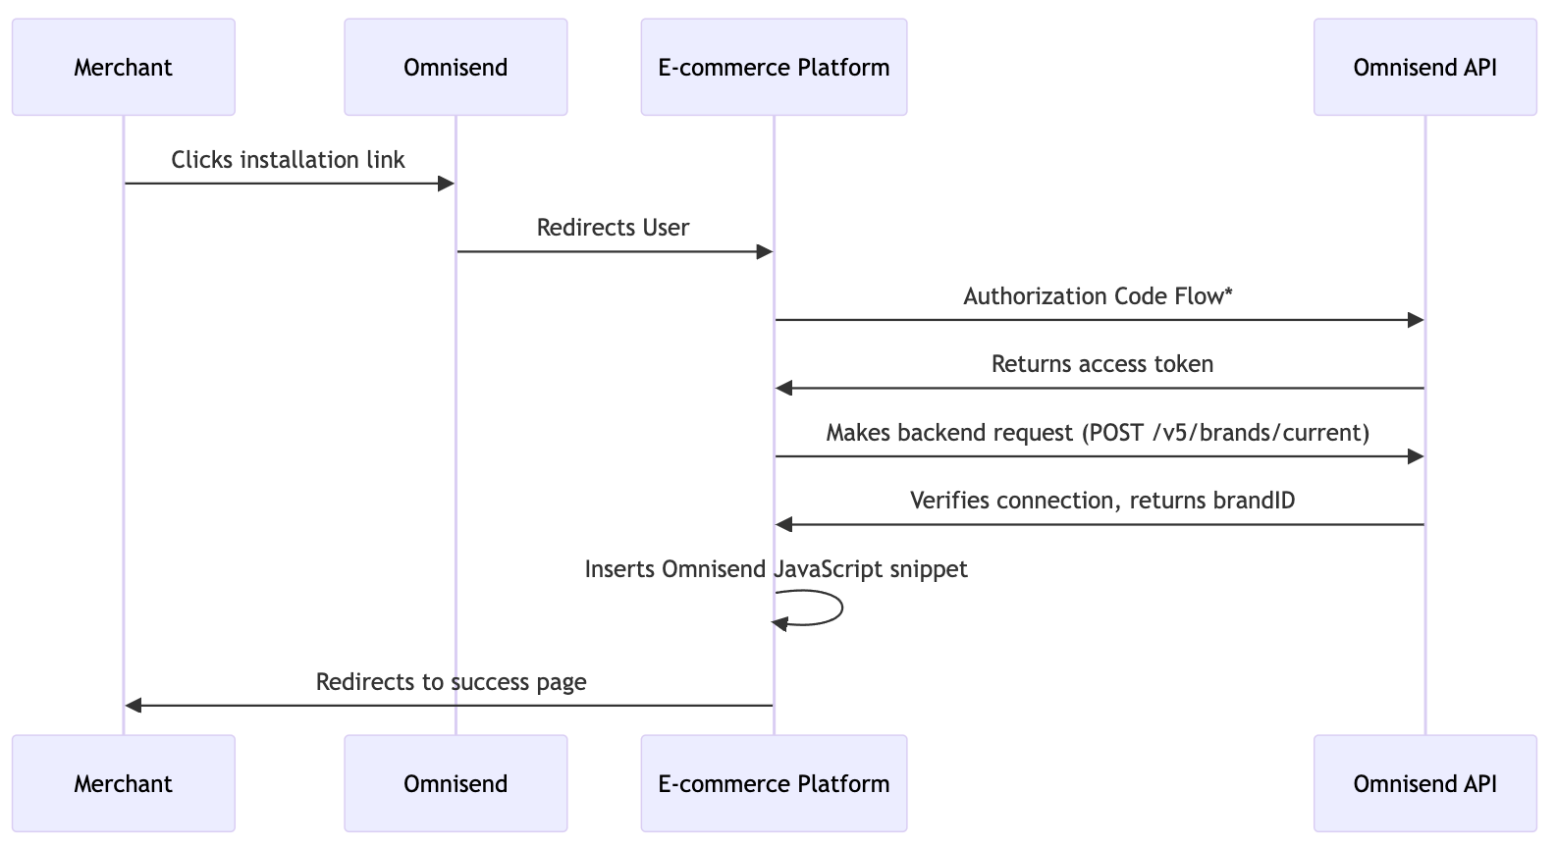Click the top Omnisend participant box

click(x=456, y=67)
